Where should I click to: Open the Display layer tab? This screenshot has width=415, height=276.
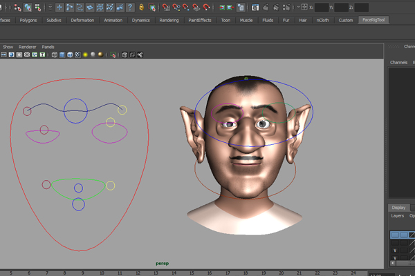pyautogui.click(x=398, y=208)
